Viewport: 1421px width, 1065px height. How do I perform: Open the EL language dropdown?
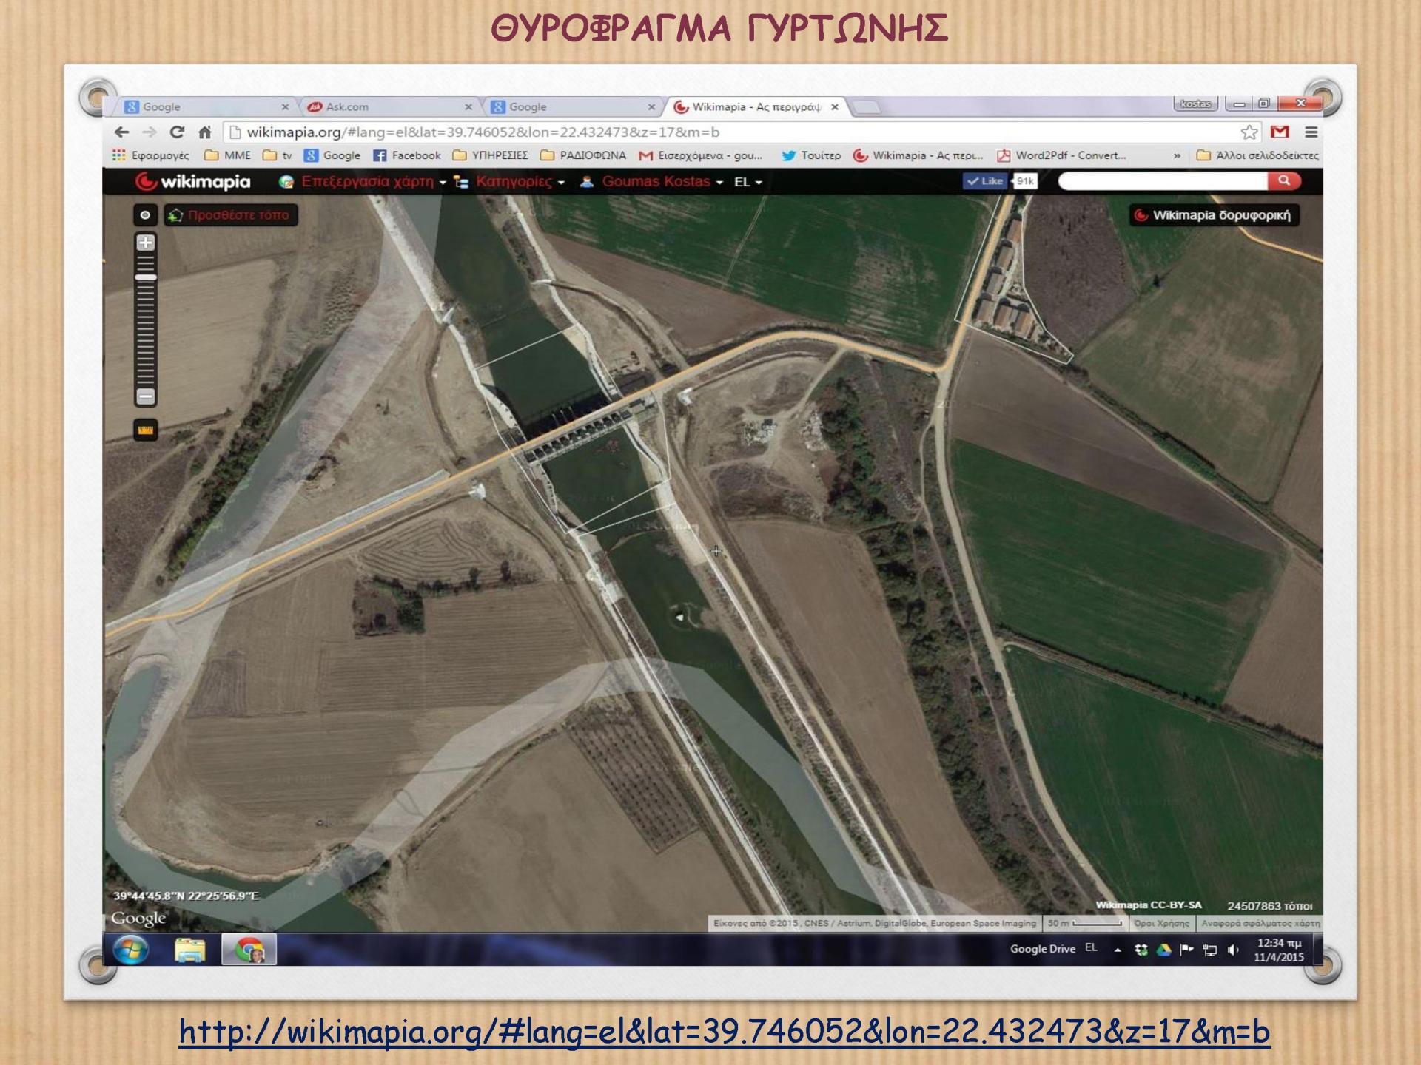(x=745, y=180)
